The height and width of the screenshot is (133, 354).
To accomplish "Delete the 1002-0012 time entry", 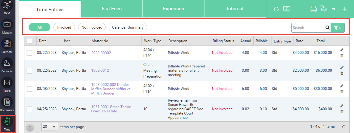I will point(342,73).
